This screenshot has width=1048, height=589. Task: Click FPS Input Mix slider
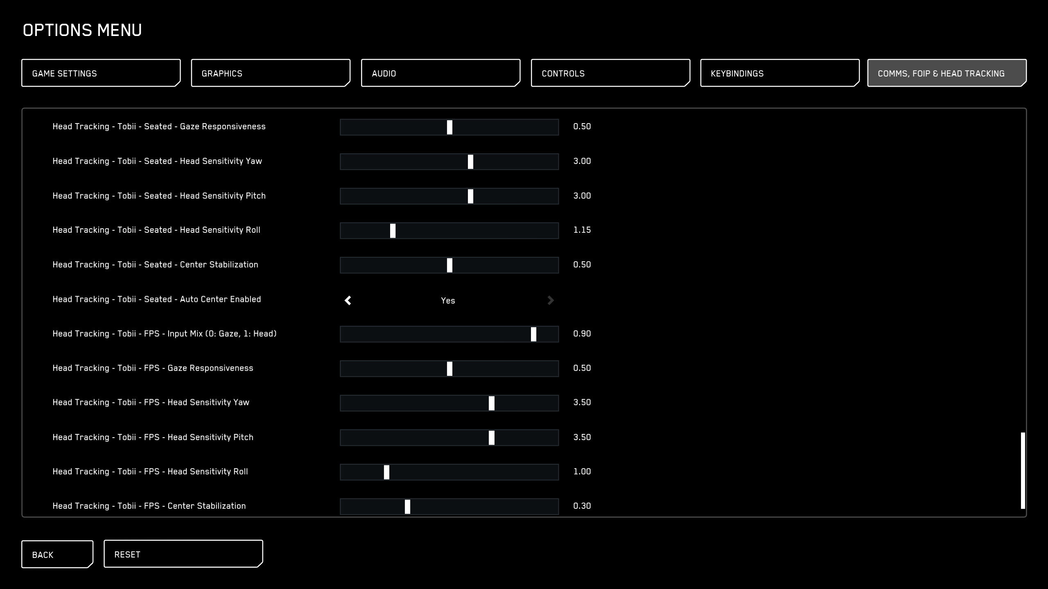point(449,334)
